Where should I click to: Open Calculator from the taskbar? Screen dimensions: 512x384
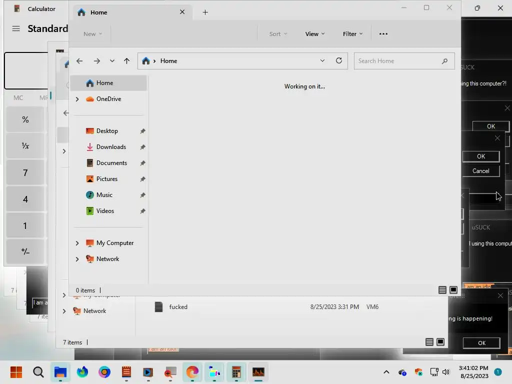tap(236, 372)
